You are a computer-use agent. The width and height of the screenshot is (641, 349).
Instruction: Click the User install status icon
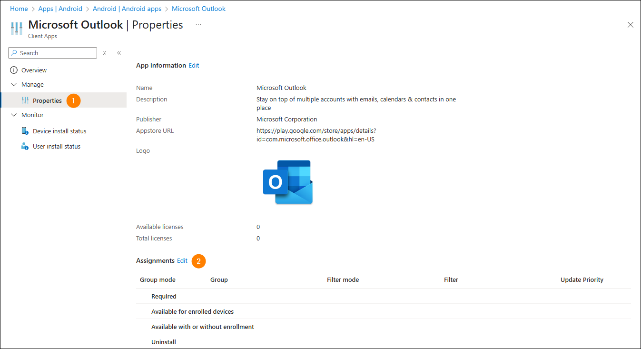pyautogui.click(x=25, y=146)
